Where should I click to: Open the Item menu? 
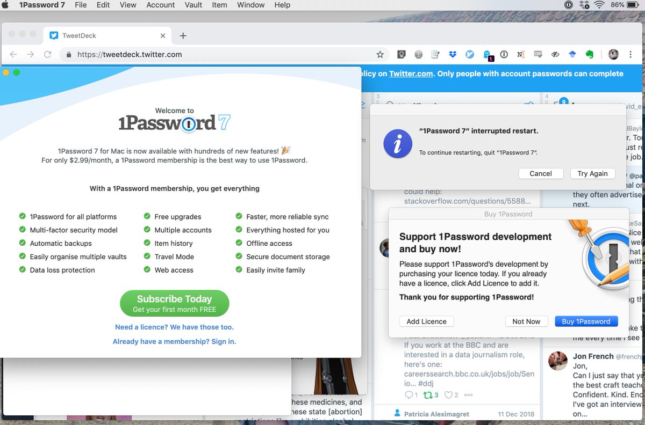219,5
